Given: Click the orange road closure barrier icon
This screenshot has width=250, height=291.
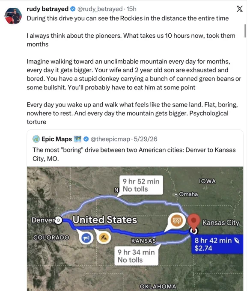Looking at the screenshot, I should (x=176, y=221).
